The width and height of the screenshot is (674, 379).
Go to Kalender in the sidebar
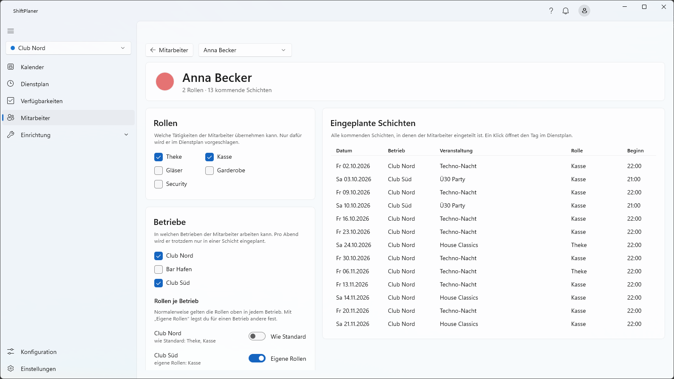(x=68, y=67)
